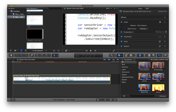This screenshot has width=176, height=112.
Task: Show Transform on-screen controls icon
Action: pos(160,37)
